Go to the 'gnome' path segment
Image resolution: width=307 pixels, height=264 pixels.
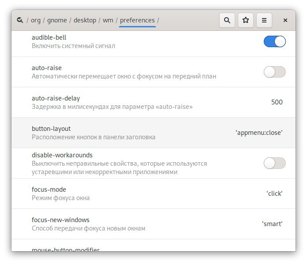click(x=57, y=20)
